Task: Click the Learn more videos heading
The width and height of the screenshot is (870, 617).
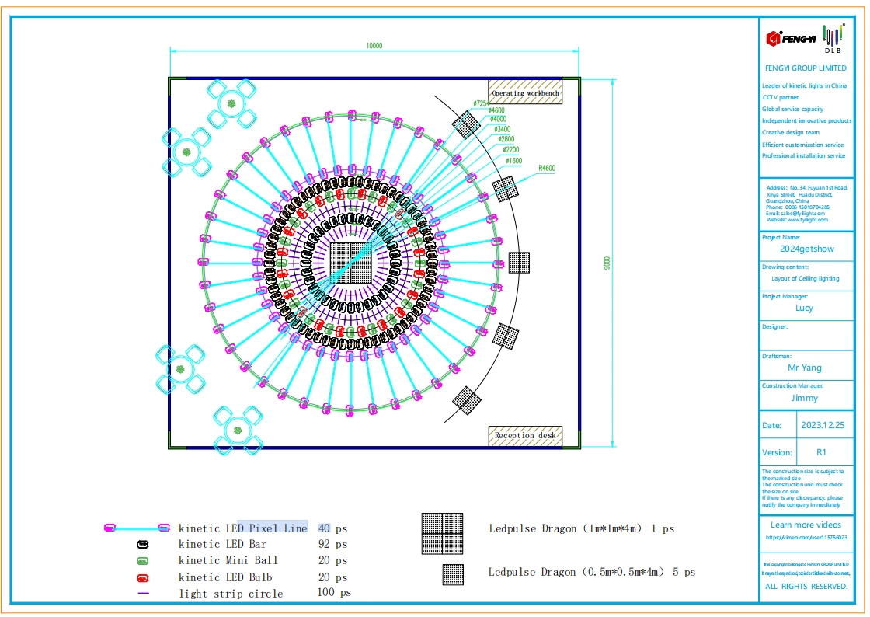Action: (806, 525)
